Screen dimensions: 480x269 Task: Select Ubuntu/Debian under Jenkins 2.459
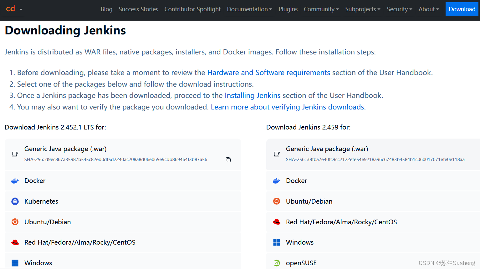pos(373,201)
